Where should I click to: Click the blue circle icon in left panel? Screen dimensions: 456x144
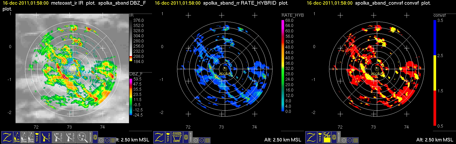(x=107, y=140)
